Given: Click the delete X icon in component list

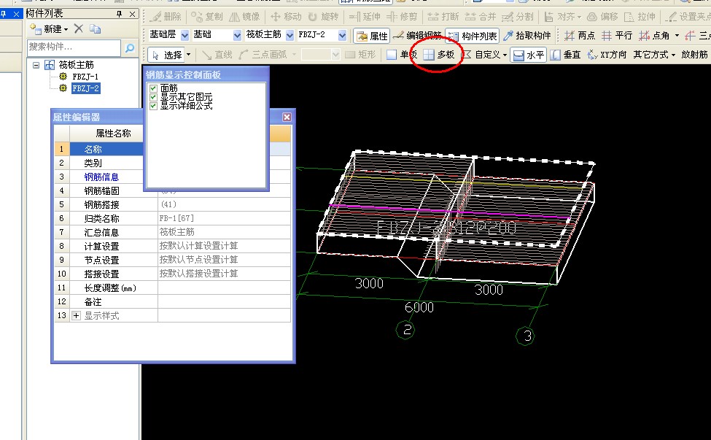Looking at the screenshot, I should point(79,28).
